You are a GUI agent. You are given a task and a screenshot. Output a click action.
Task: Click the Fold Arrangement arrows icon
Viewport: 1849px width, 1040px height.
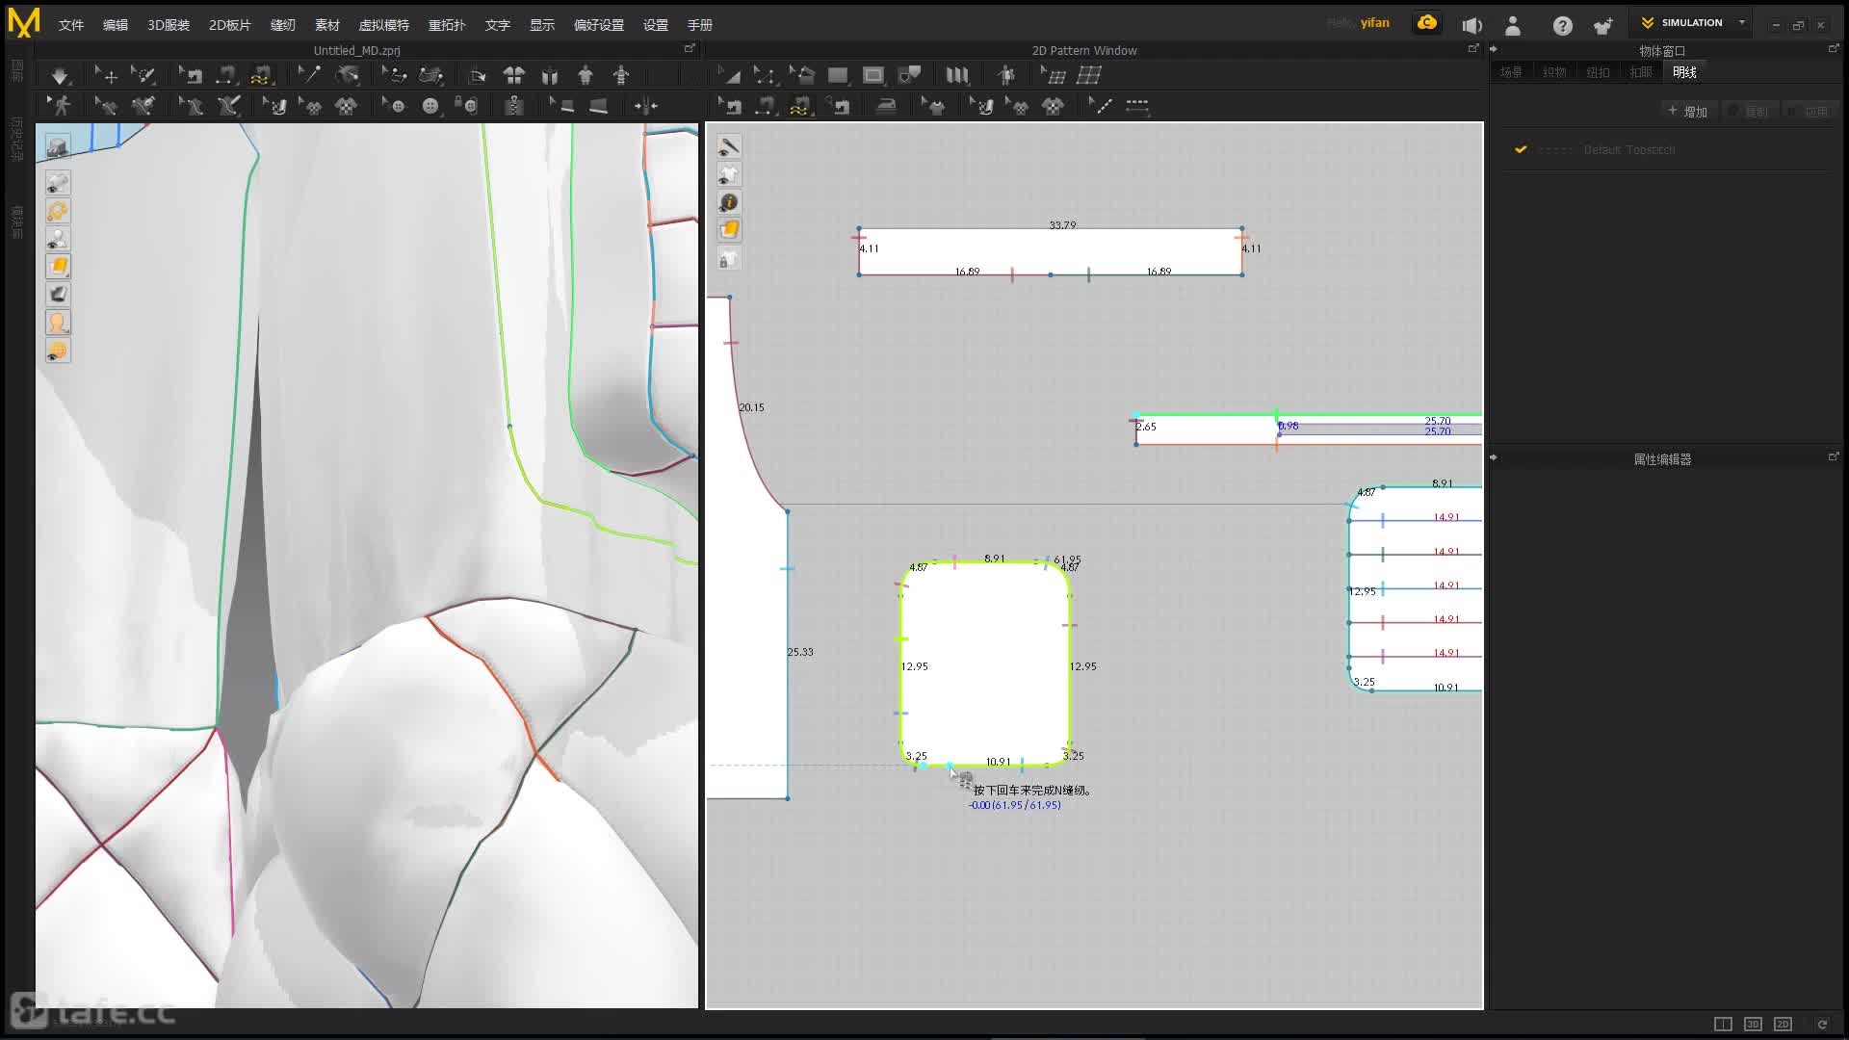click(x=645, y=106)
